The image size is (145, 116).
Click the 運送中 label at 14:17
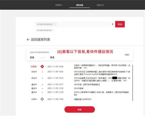coord(34,84)
